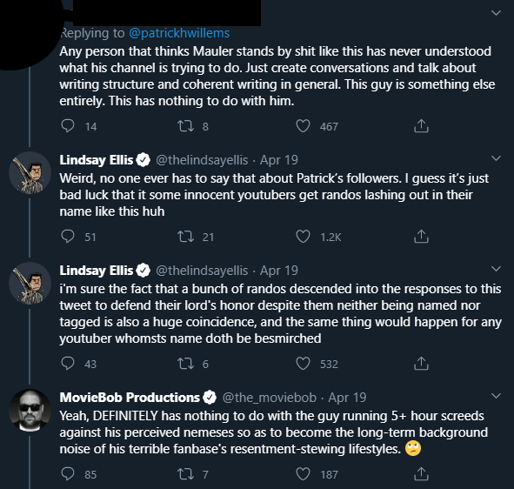
Task: Reply to MovieBob tweet with 85 replies
Action: (68, 474)
